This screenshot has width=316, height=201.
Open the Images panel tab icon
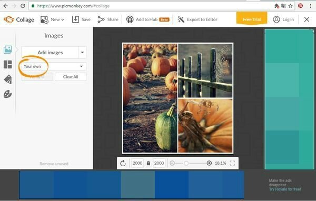(x=8, y=49)
